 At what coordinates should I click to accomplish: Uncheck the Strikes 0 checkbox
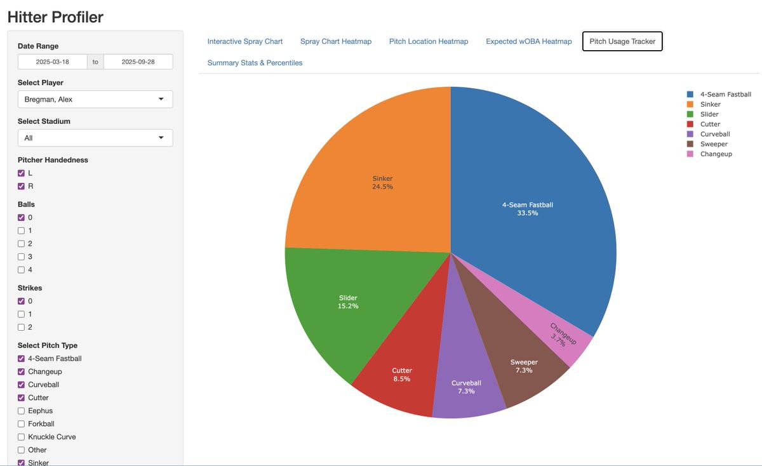tap(21, 302)
